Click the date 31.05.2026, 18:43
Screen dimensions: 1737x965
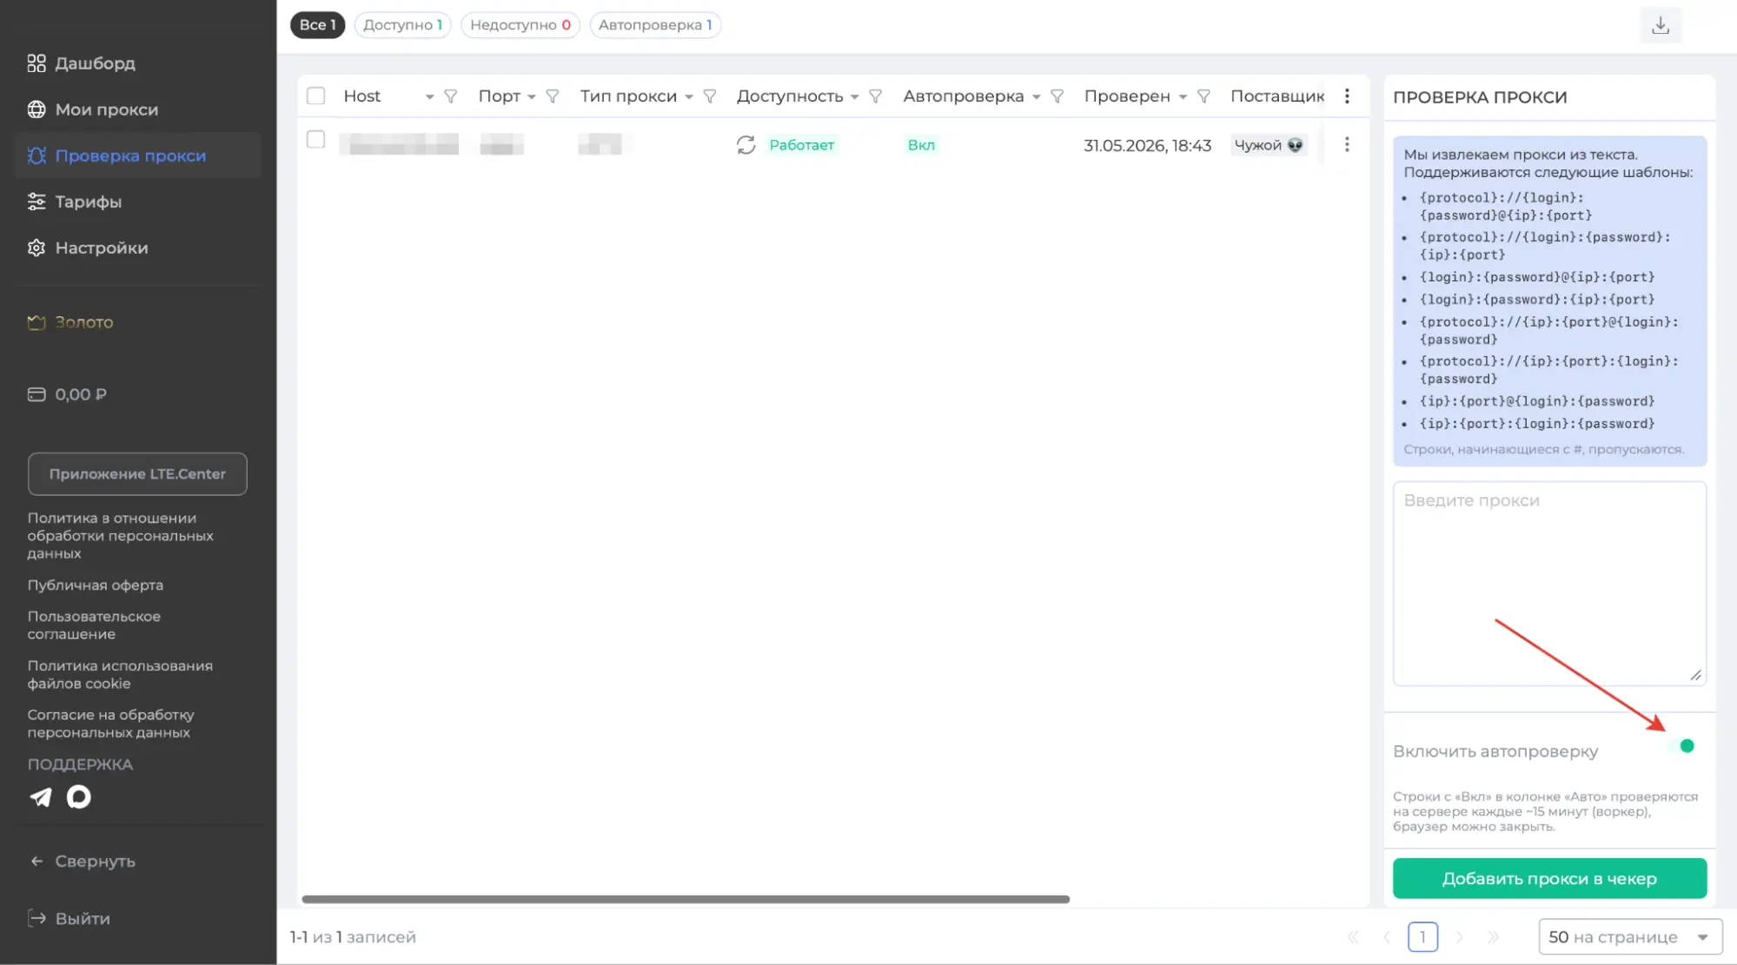(1147, 146)
